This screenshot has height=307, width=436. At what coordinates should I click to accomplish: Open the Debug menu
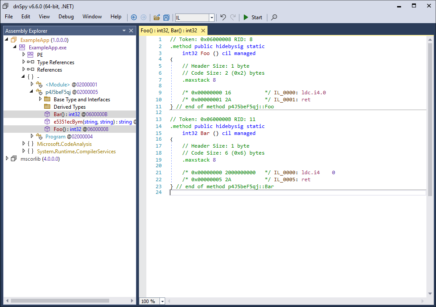click(66, 17)
